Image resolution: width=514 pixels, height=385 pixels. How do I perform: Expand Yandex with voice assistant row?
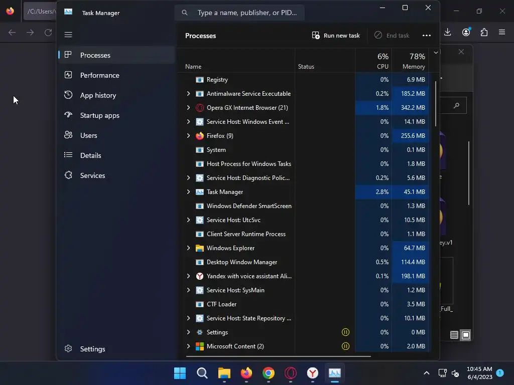tap(188, 276)
